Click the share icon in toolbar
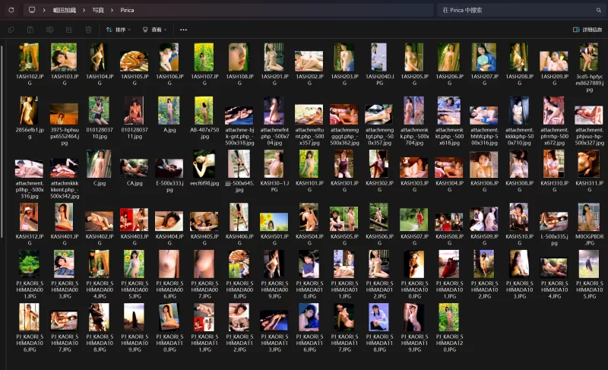Image resolution: width=608 pixels, height=370 pixels. pyautogui.click(x=69, y=30)
